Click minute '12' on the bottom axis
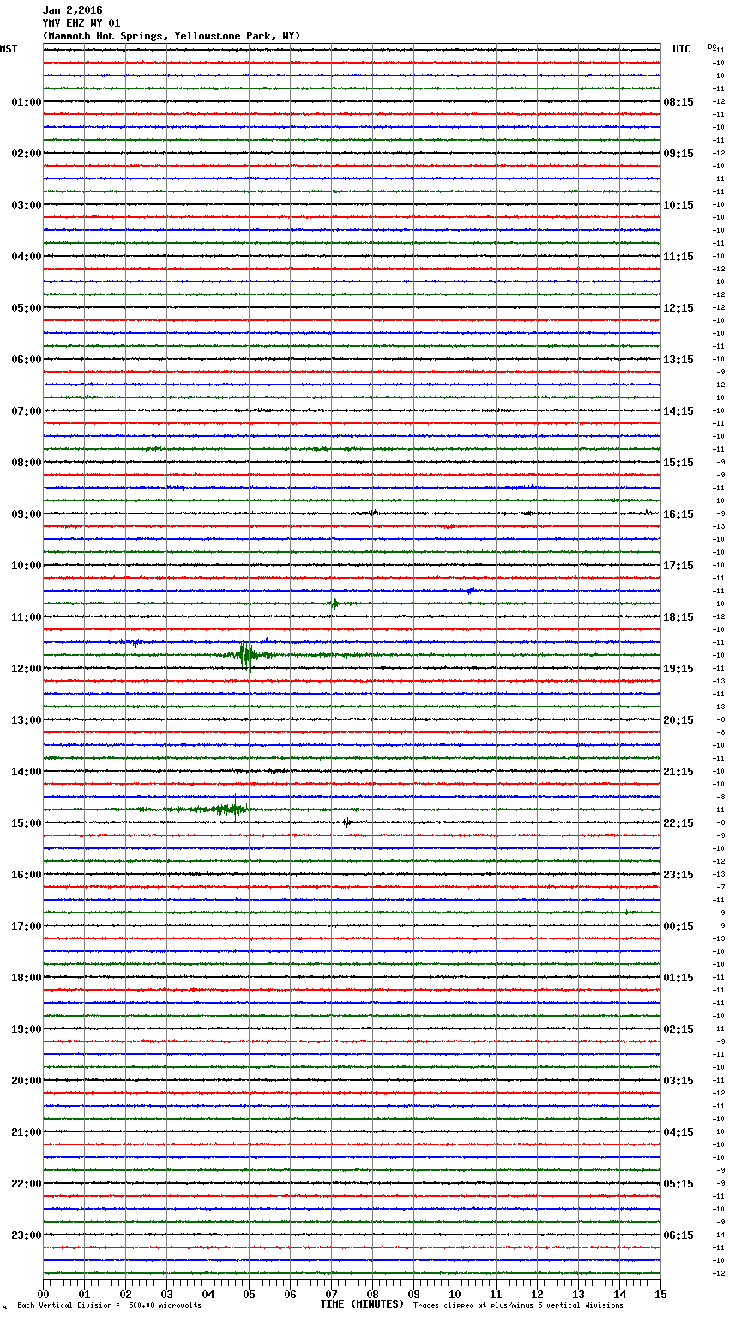The image size is (729, 1317). (x=537, y=1295)
